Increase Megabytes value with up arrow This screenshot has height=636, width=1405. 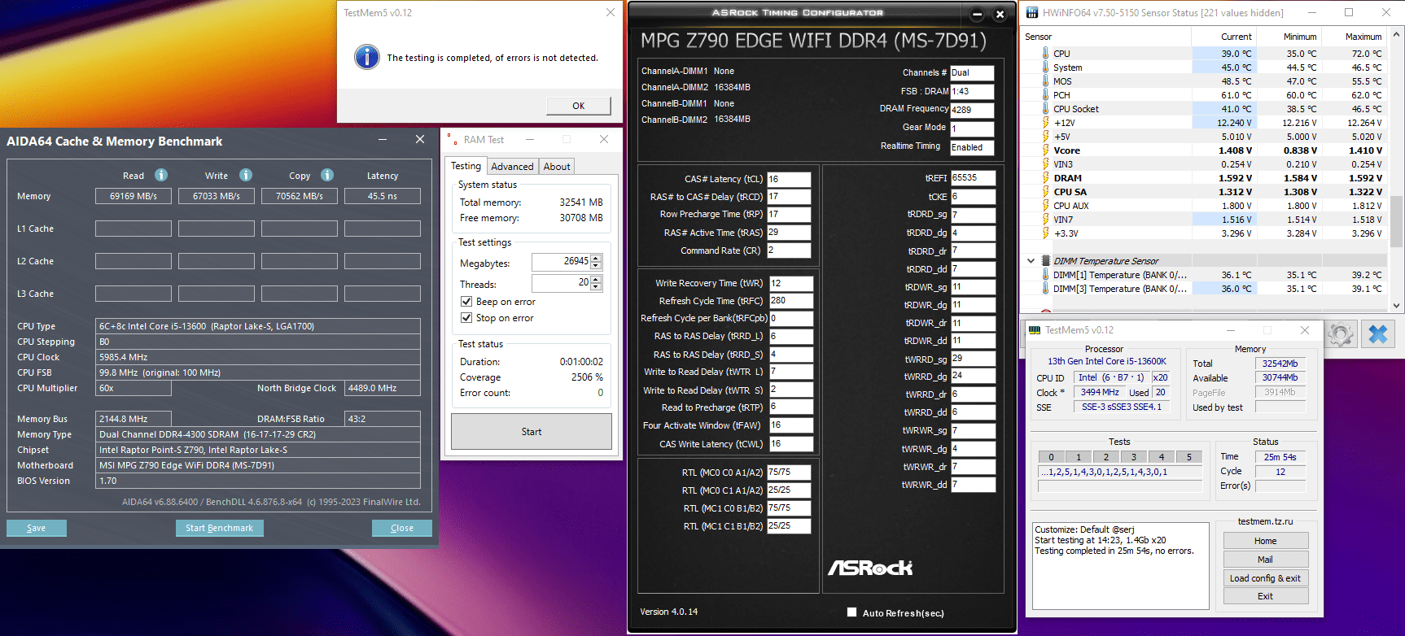click(x=596, y=258)
